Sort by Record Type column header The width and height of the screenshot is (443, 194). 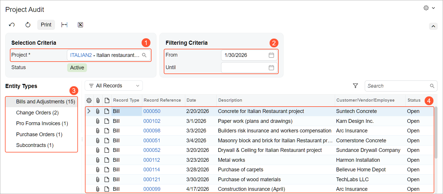(126, 100)
